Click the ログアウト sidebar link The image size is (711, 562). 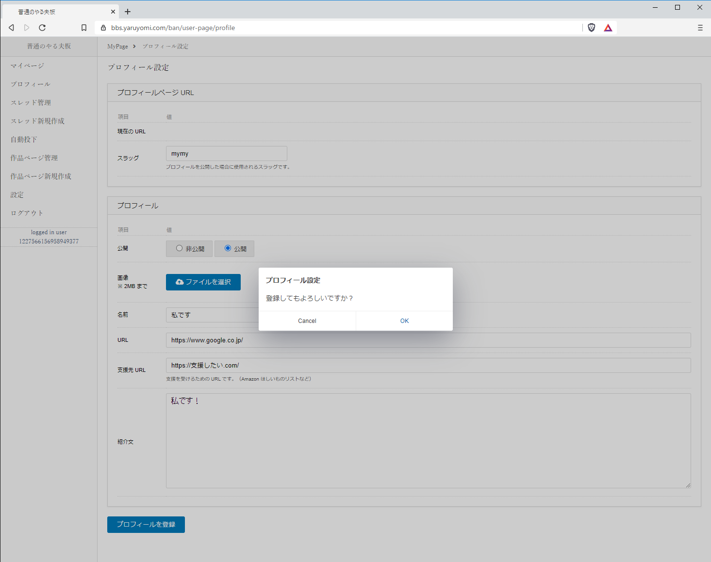tap(27, 213)
